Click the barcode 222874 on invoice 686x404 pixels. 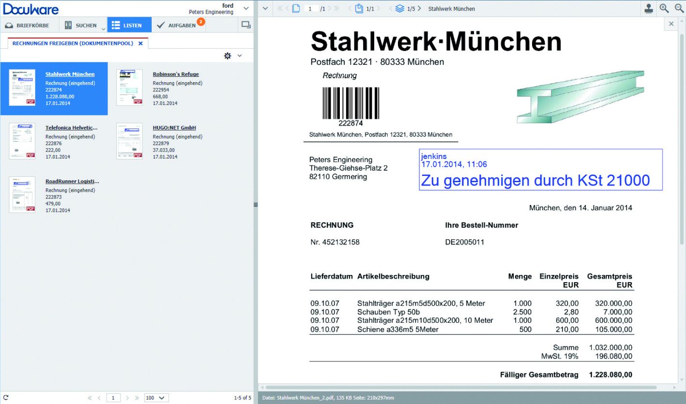click(351, 106)
